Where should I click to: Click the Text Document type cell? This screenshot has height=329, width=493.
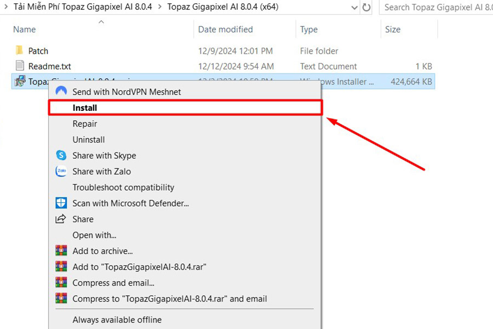pos(328,66)
